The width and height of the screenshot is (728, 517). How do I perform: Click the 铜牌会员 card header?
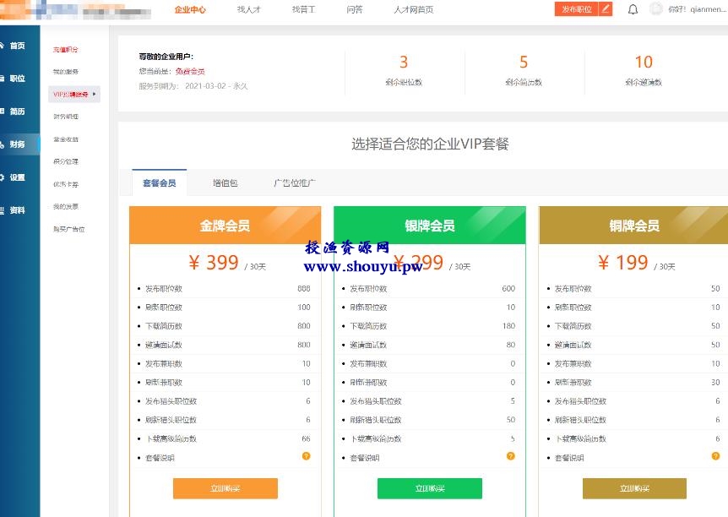(633, 226)
